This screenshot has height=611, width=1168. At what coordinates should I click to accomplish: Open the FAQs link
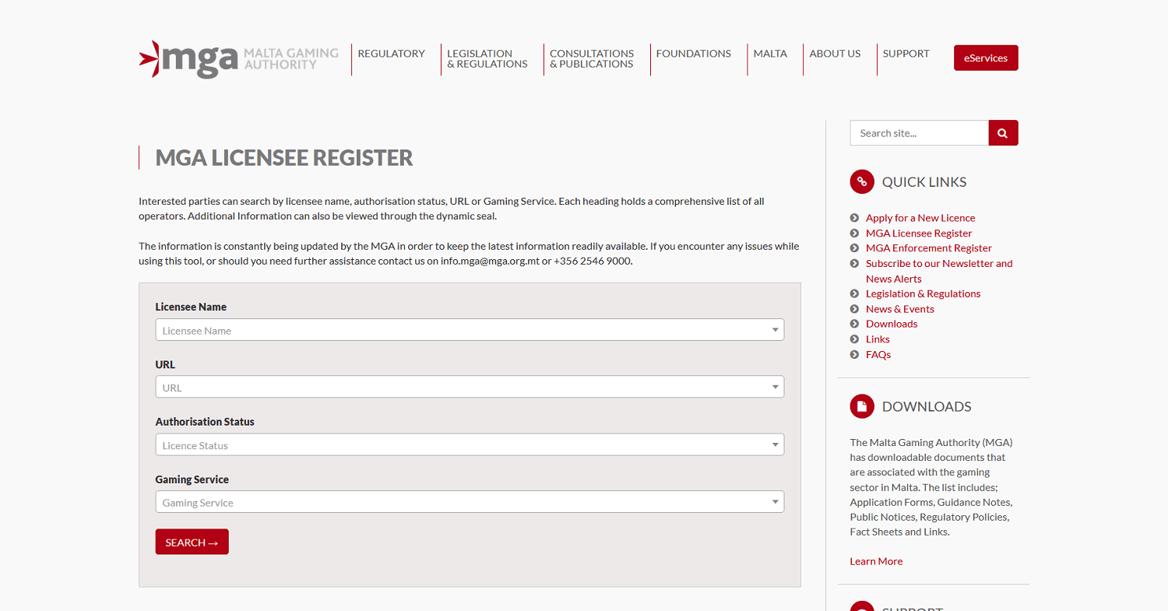[x=878, y=355]
